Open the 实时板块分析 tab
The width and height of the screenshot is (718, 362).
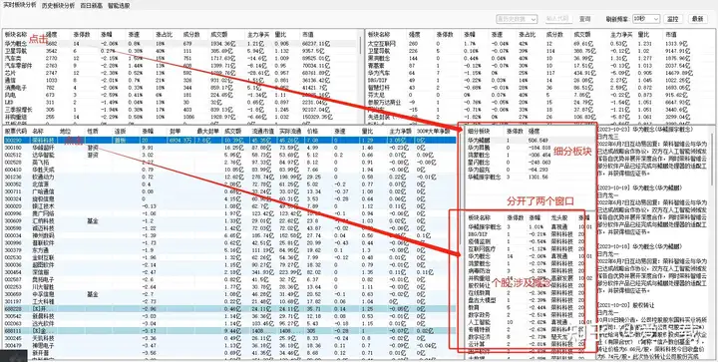click(20, 5)
